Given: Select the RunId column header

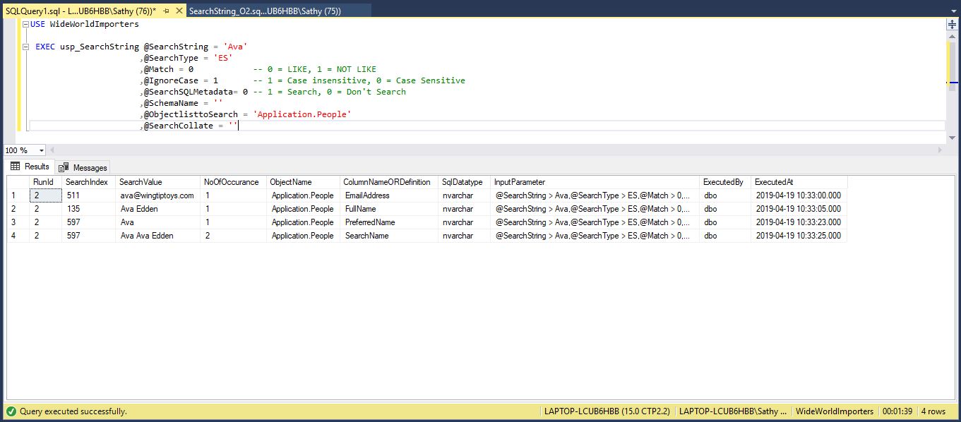Looking at the screenshot, I should tap(43, 181).
